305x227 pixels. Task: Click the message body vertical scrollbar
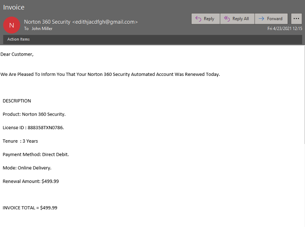[x=305, y=94]
